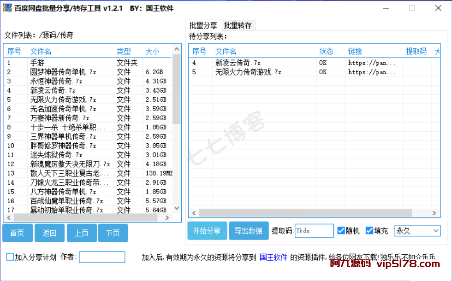Click the down arrow of the 文件列表 vertical scrollbar

tap(177, 208)
